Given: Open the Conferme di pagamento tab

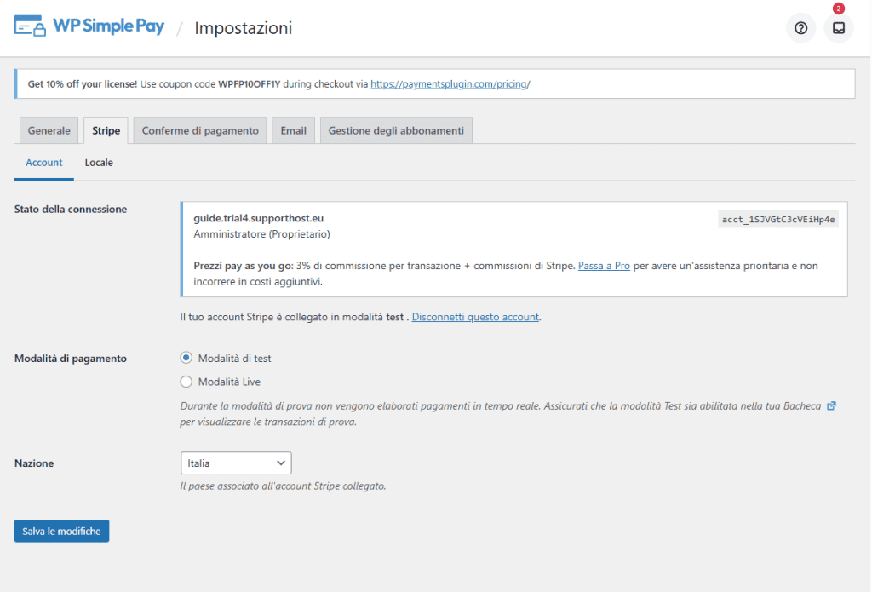Looking at the screenshot, I should point(199,129).
